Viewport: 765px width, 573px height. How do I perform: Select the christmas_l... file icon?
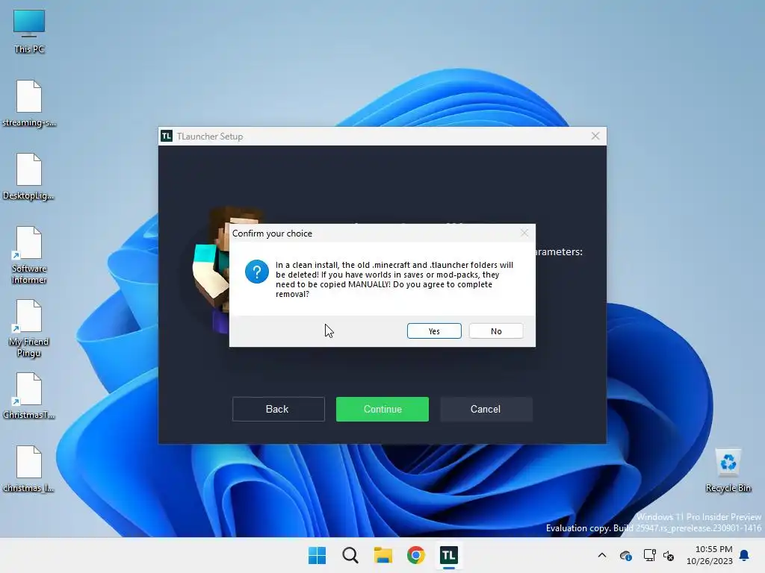(29, 469)
